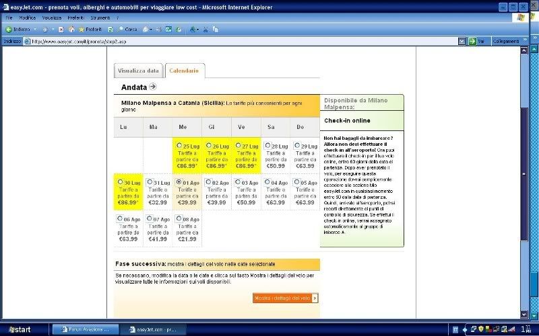This screenshot has height=336, width=539.
Task: Click the taskbar clock
Action: (x=526, y=329)
